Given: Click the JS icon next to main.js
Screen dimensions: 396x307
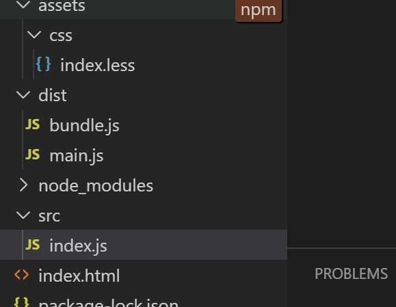Looking at the screenshot, I should pos(33,155).
